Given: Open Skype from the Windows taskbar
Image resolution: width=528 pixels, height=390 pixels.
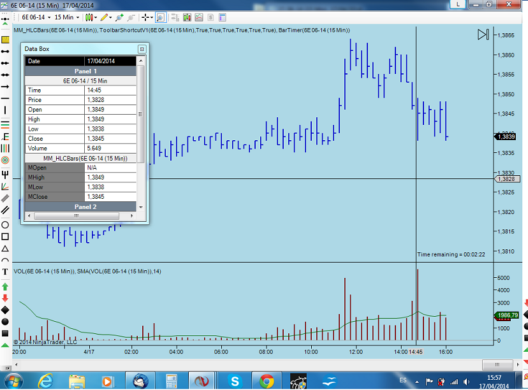Looking at the screenshot, I should 234,380.
